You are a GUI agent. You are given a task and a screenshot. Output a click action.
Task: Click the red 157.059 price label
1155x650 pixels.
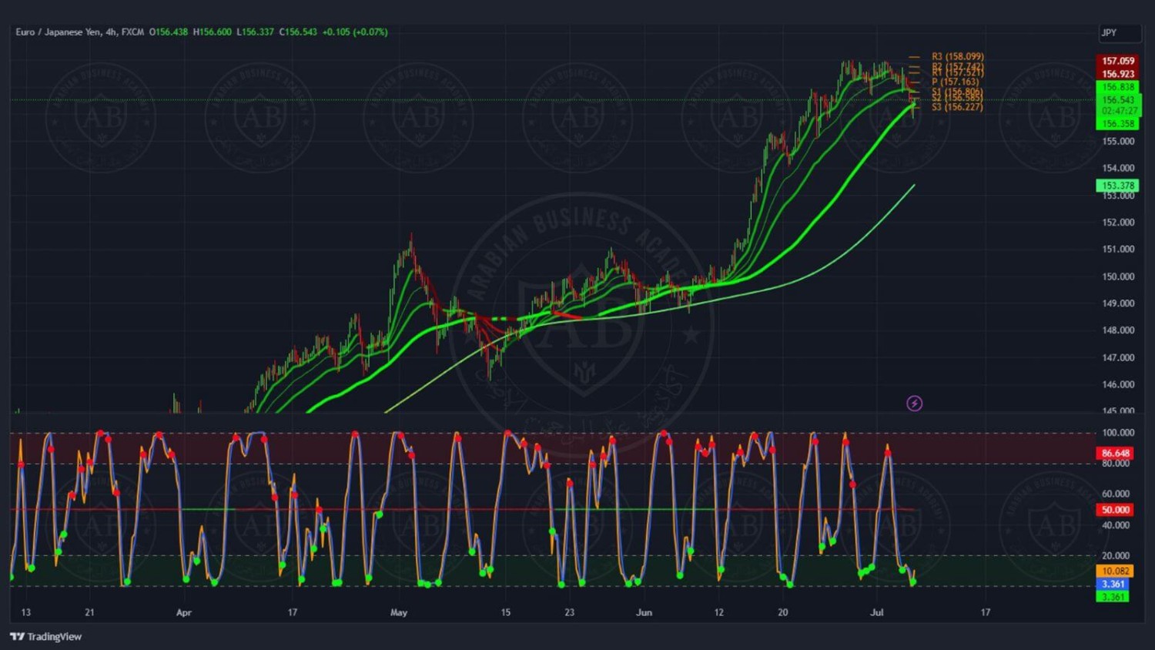click(x=1117, y=61)
